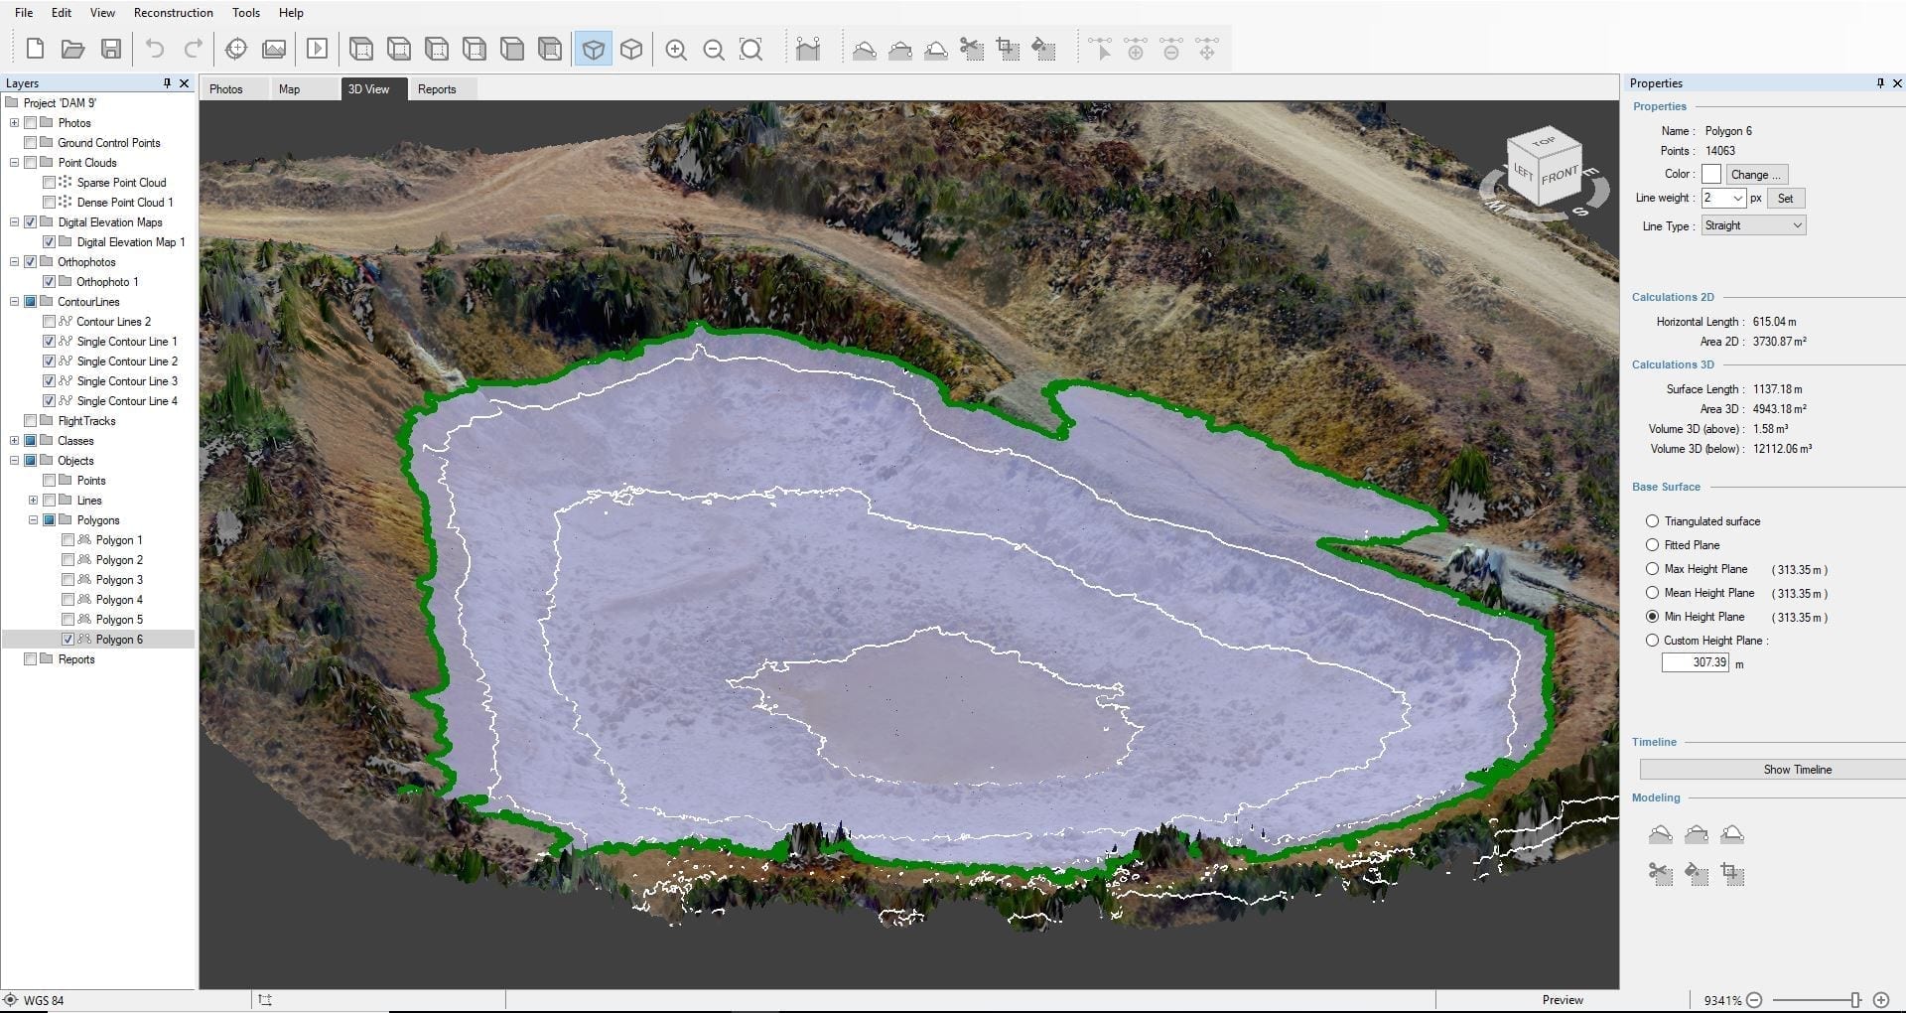Enable the Contour Lines 2 checkbox
Screen dimensions: 1906x1013
pyautogui.click(x=49, y=322)
